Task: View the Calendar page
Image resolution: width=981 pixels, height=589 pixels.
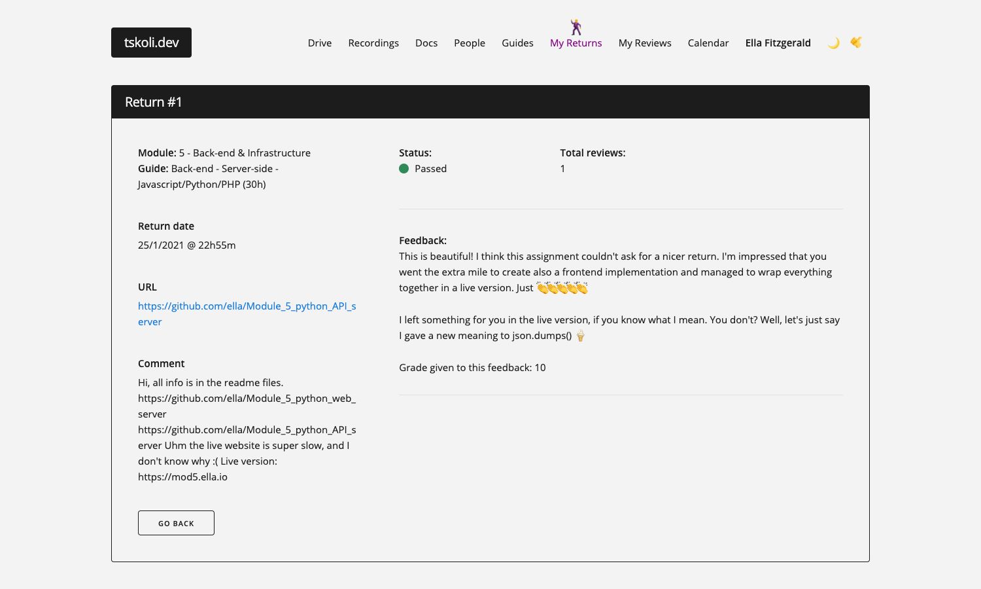Action: (708, 43)
